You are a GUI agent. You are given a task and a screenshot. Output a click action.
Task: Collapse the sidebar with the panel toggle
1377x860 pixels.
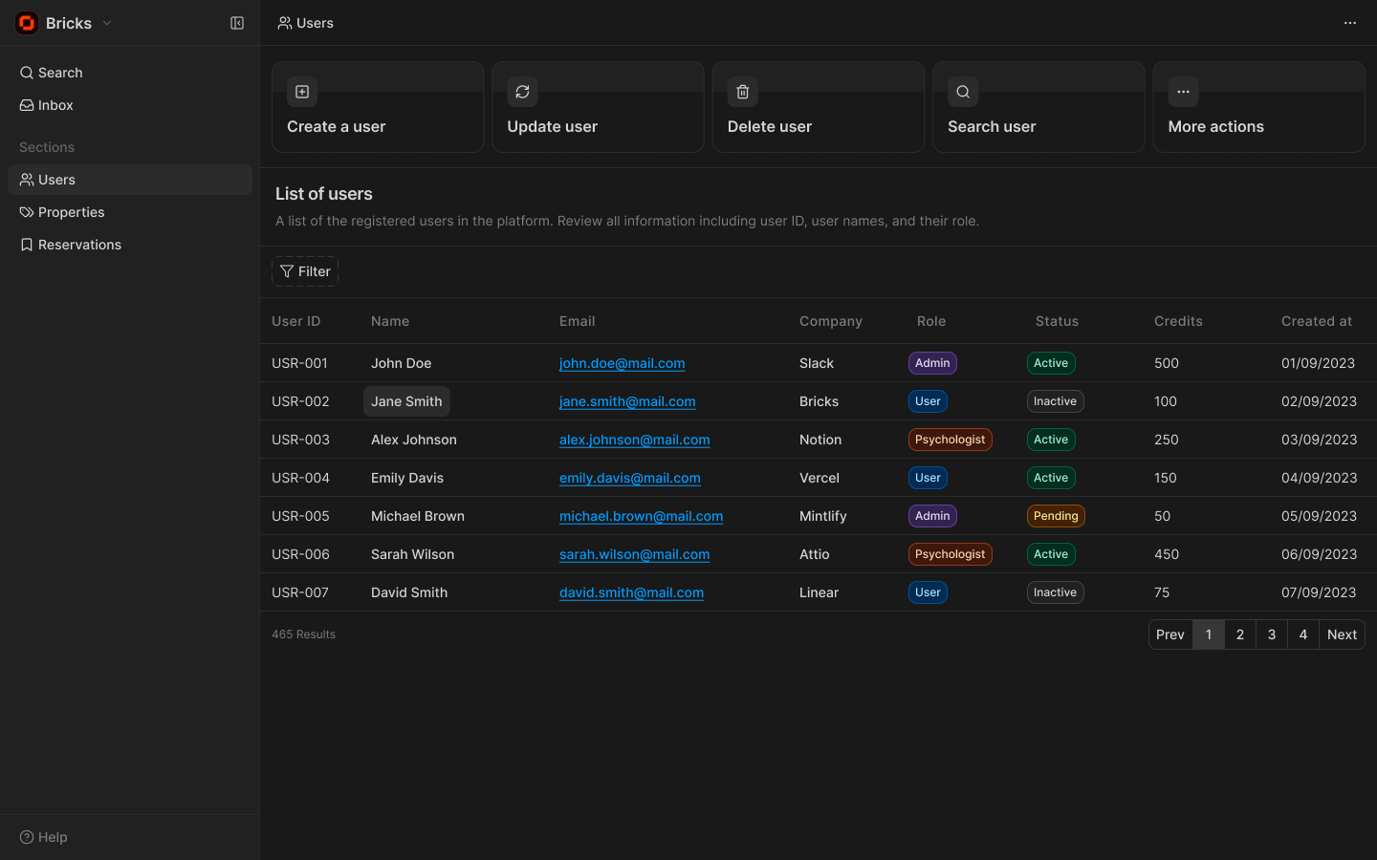click(x=236, y=23)
